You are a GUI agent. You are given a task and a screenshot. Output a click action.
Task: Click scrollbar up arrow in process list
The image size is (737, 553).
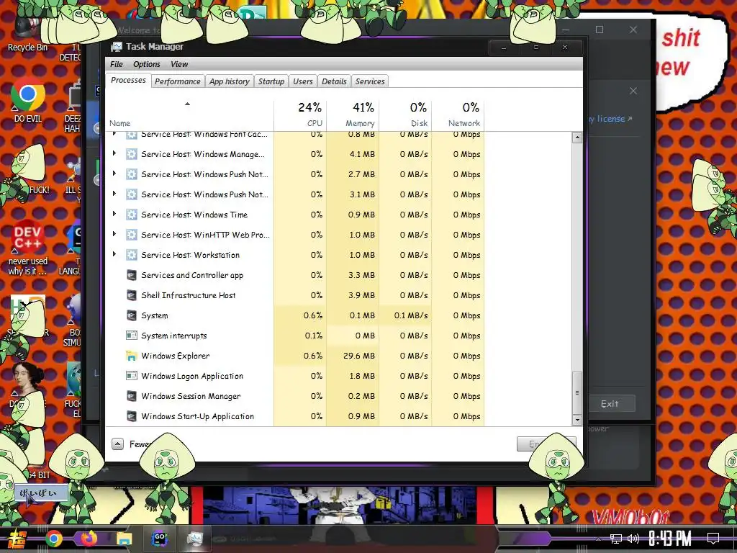[577, 138]
